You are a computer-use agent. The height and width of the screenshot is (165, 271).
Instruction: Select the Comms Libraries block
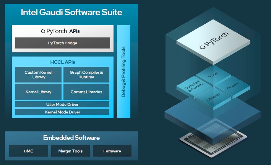[86, 92]
